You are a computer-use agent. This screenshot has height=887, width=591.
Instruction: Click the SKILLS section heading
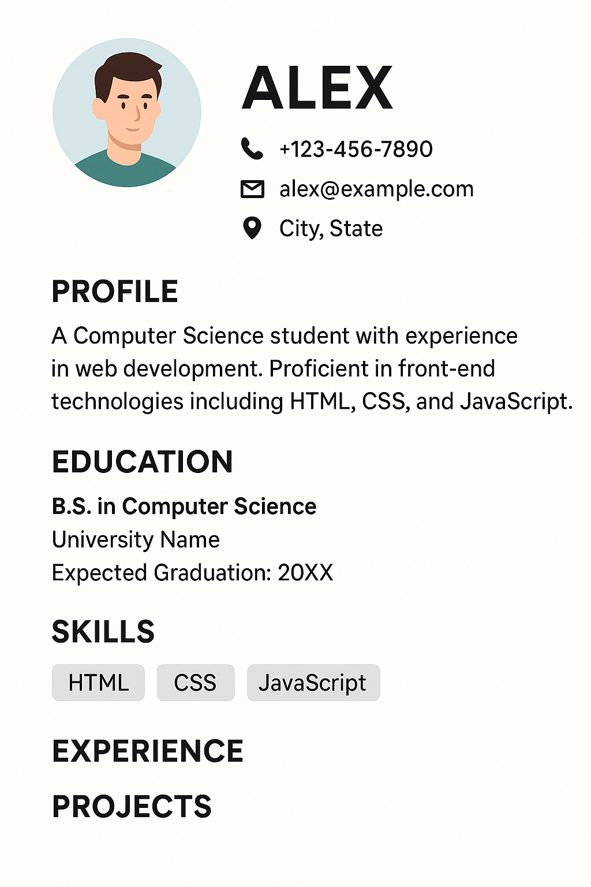[103, 632]
